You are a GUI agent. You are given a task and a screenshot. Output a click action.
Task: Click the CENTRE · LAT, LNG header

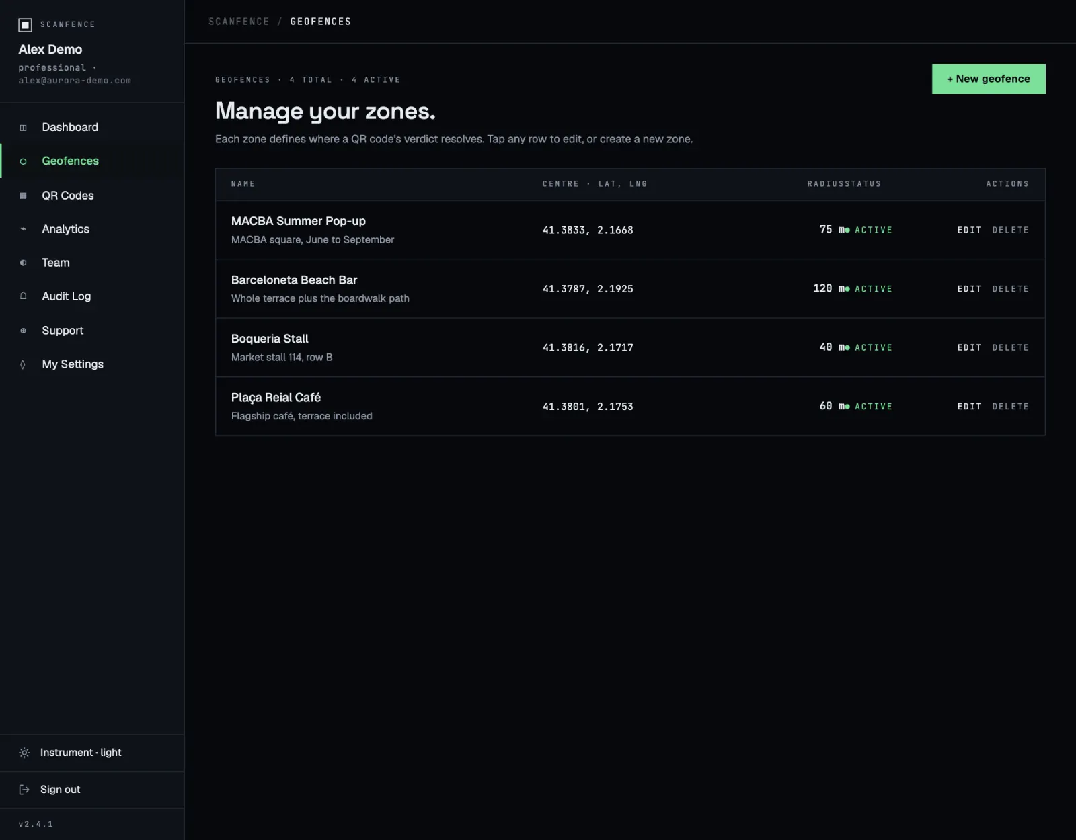[x=594, y=184]
